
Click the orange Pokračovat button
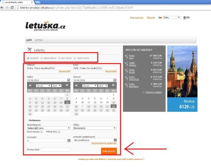click(x=109, y=151)
